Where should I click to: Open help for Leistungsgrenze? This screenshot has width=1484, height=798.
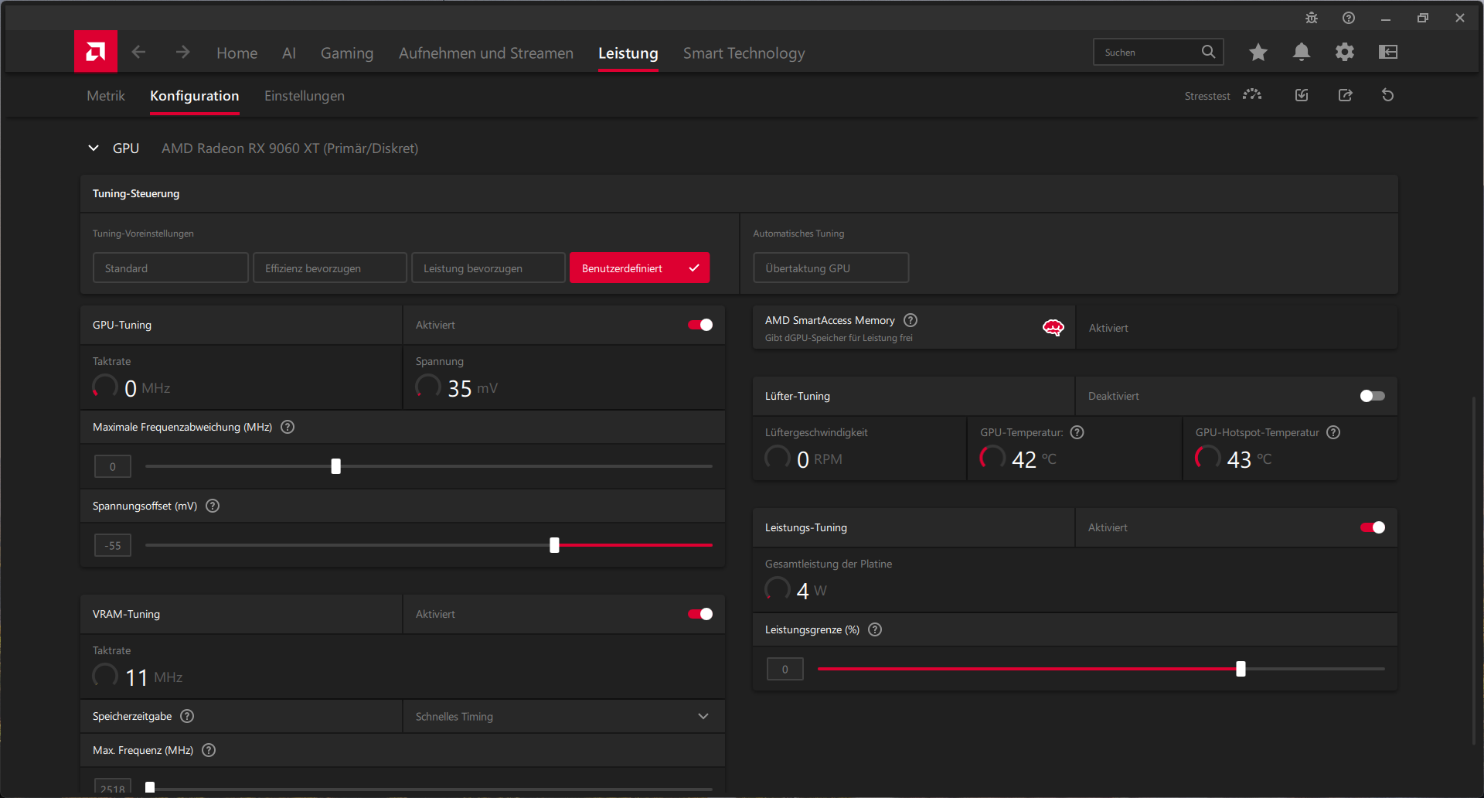875,629
